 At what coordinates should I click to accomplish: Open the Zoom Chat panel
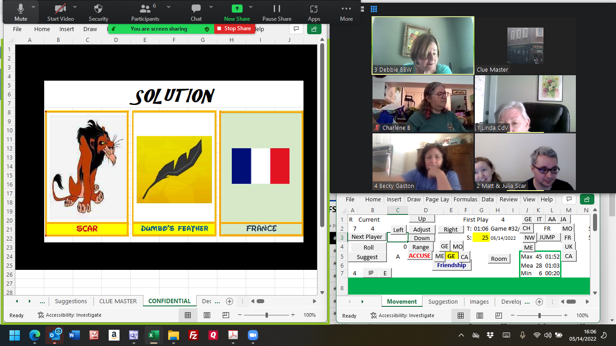(x=196, y=13)
